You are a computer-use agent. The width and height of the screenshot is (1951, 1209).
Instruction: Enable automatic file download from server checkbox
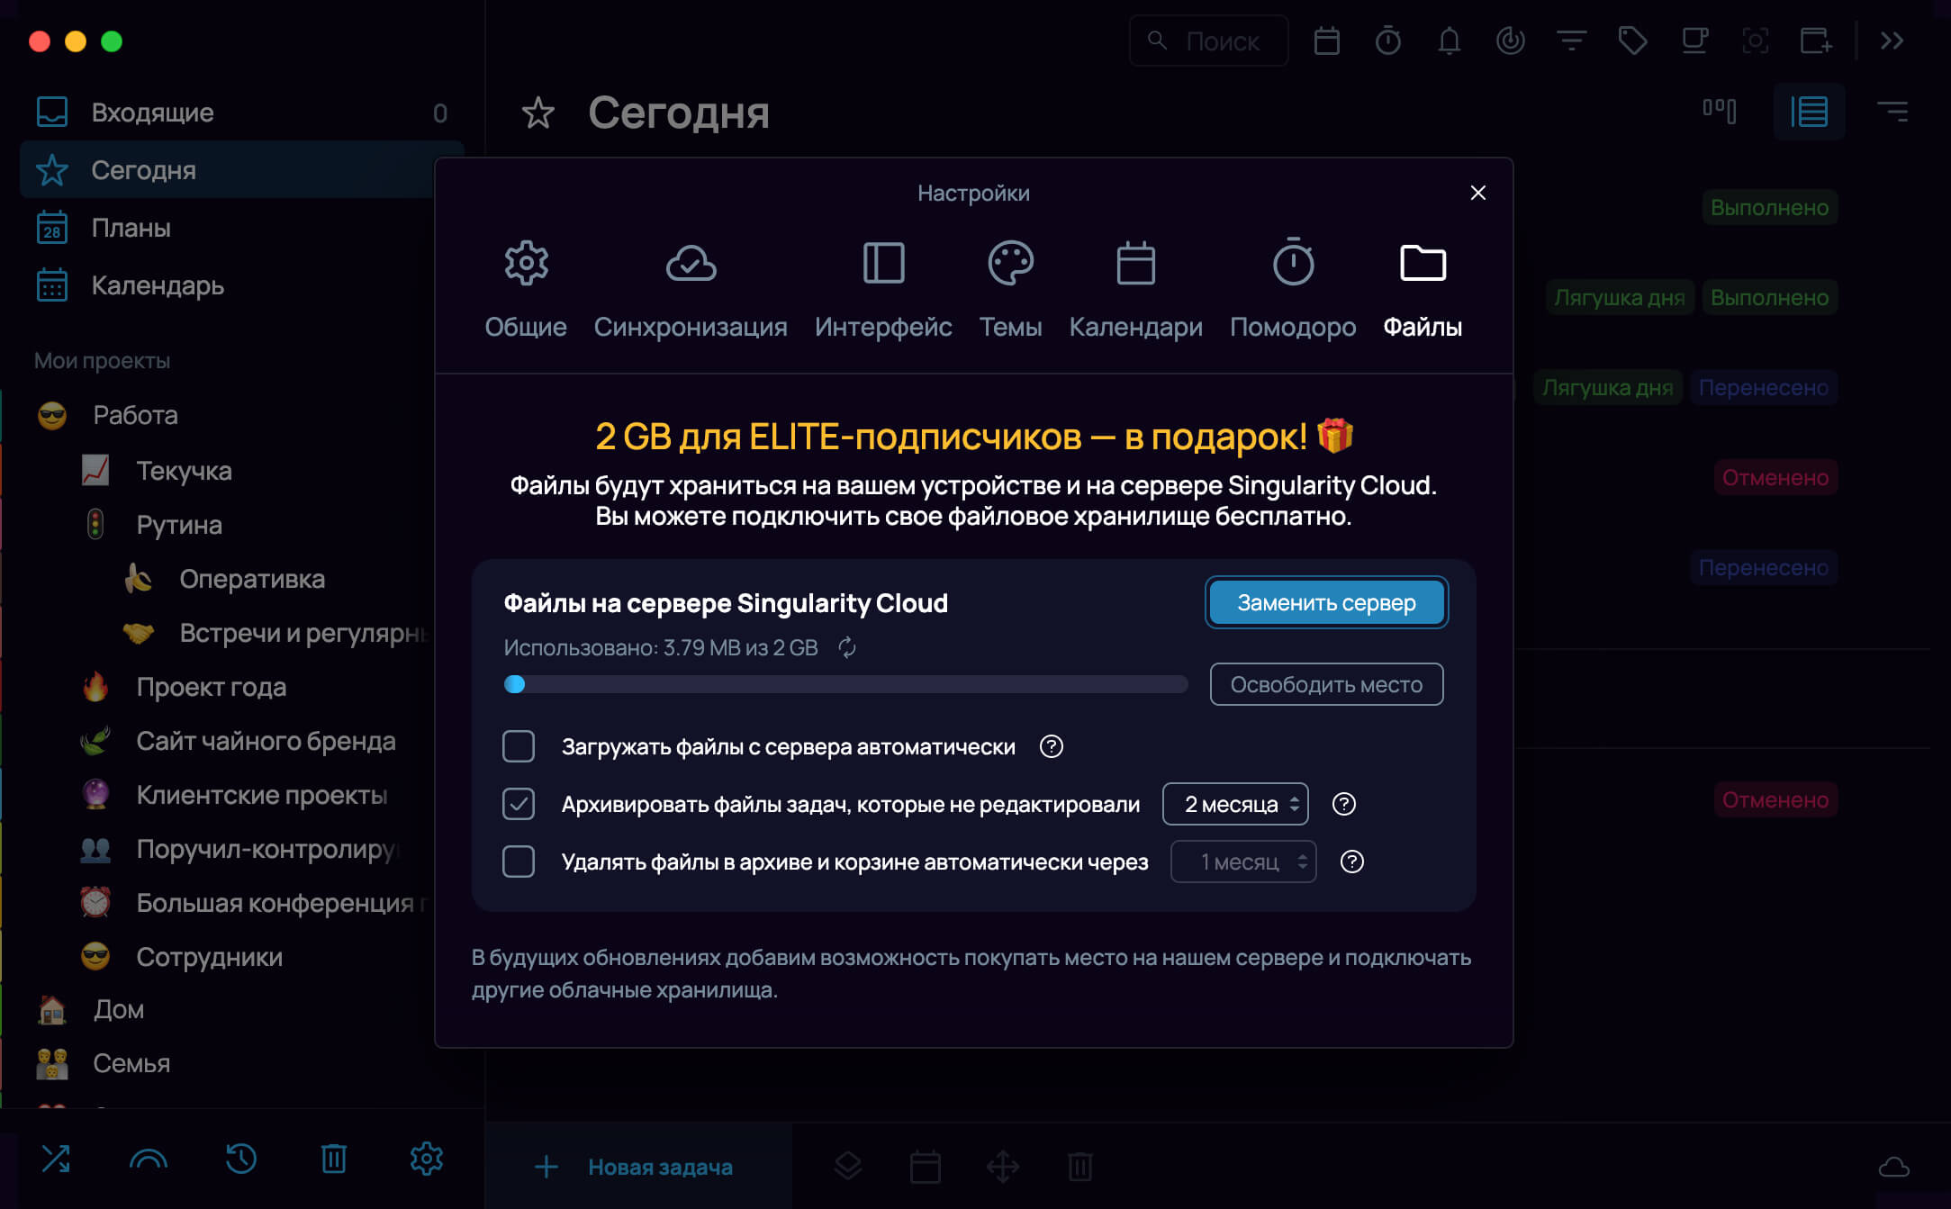click(x=519, y=746)
